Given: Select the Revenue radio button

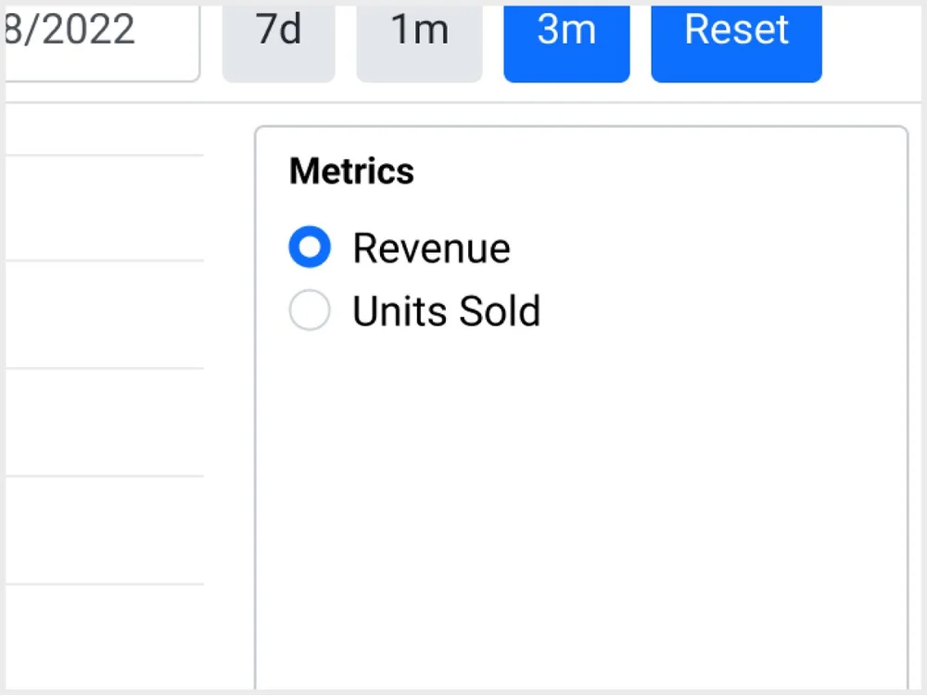Looking at the screenshot, I should [310, 247].
